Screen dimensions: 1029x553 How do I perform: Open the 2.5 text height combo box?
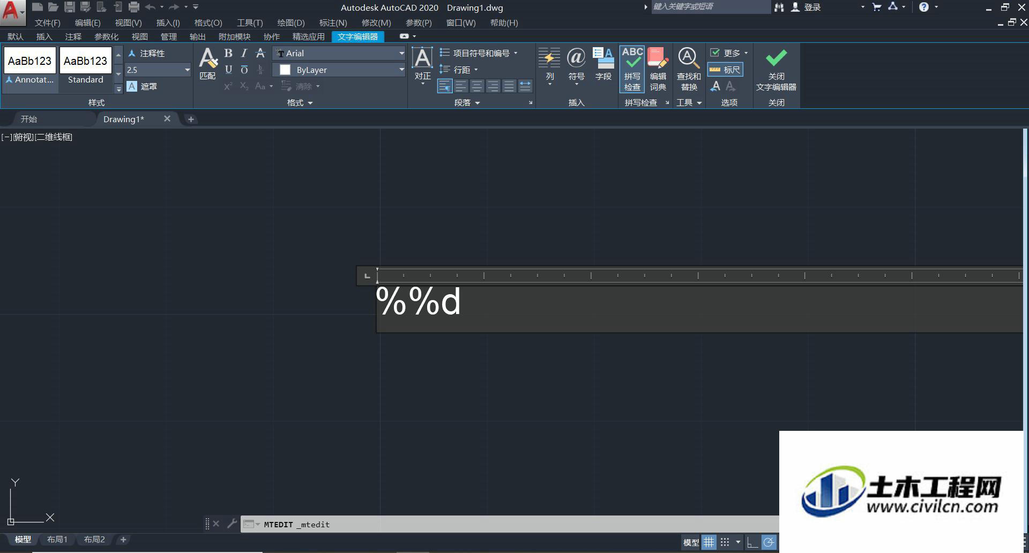pyautogui.click(x=158, y=70)
